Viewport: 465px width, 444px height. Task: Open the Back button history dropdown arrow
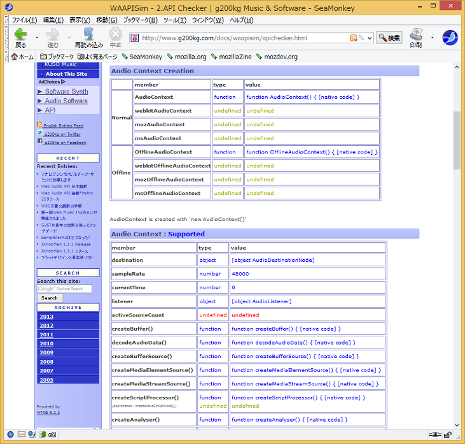tap(36, 37)
